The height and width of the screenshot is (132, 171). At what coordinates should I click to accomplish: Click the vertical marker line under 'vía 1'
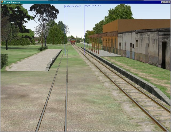pyautogui.click(x=85, y=29)
